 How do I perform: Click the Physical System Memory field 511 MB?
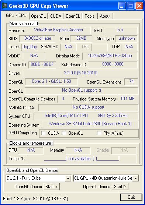[128, 99]
